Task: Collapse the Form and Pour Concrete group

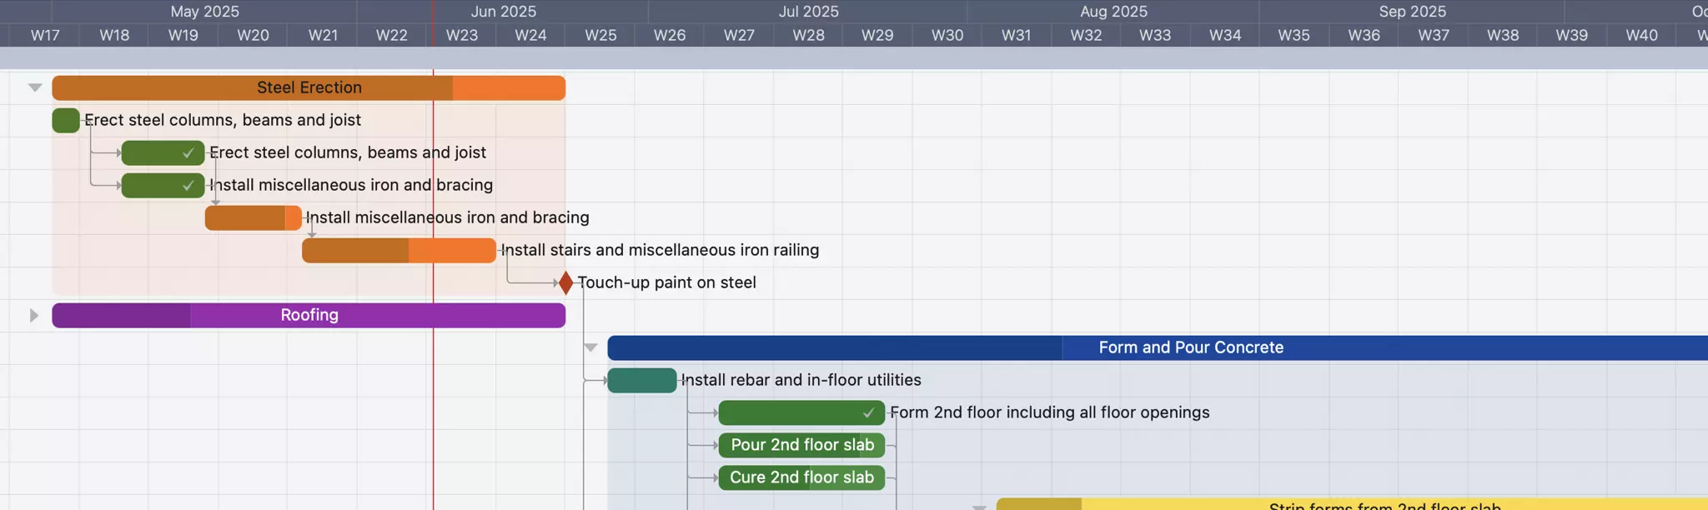Action: [590, 347]
